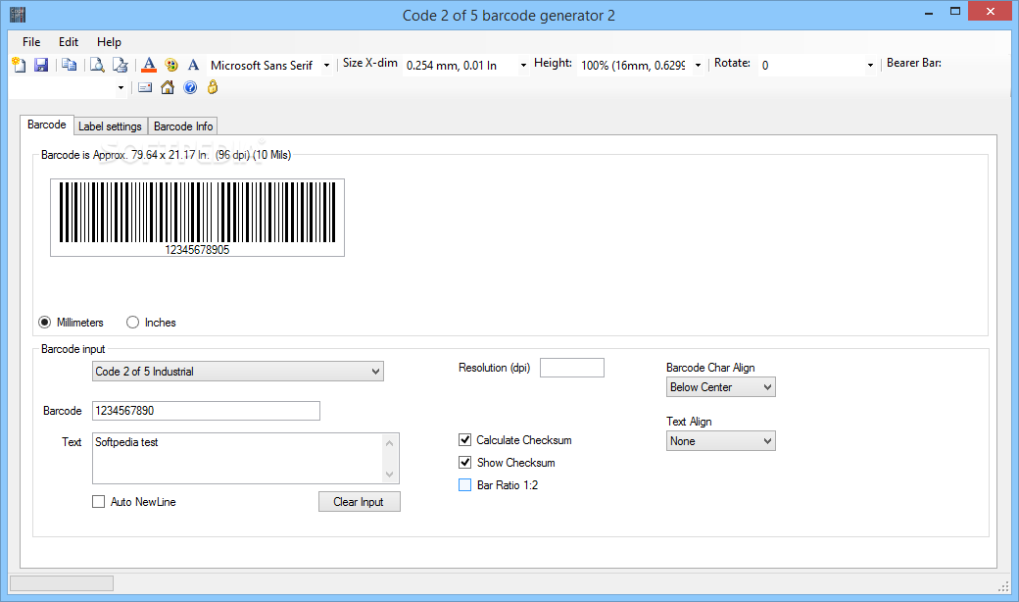
Task: Click the 'Barcode is Approx. 79.64 x 21.17 In.' text
Action: click(x=124, y=155)
